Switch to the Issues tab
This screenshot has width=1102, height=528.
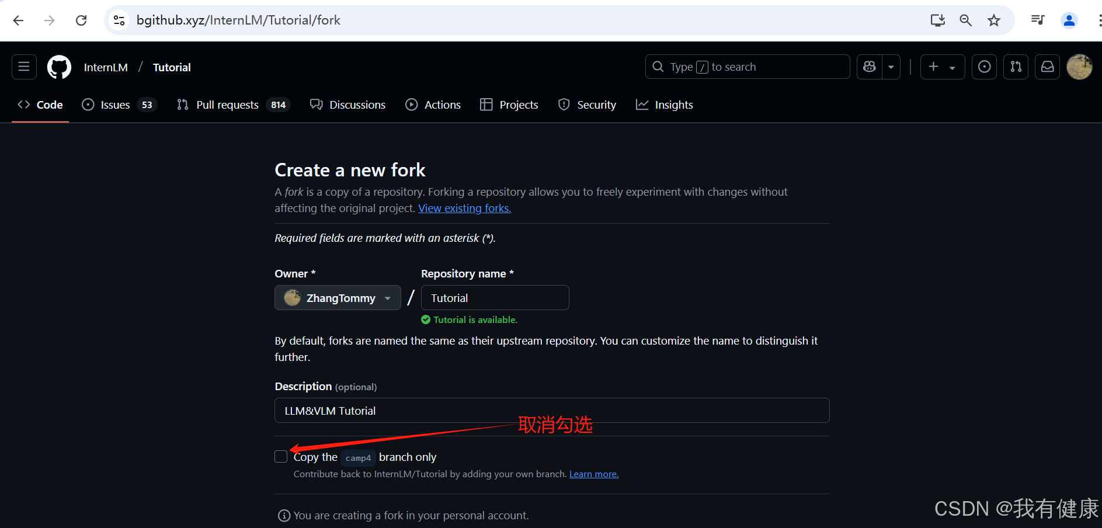tap(120, 105)
